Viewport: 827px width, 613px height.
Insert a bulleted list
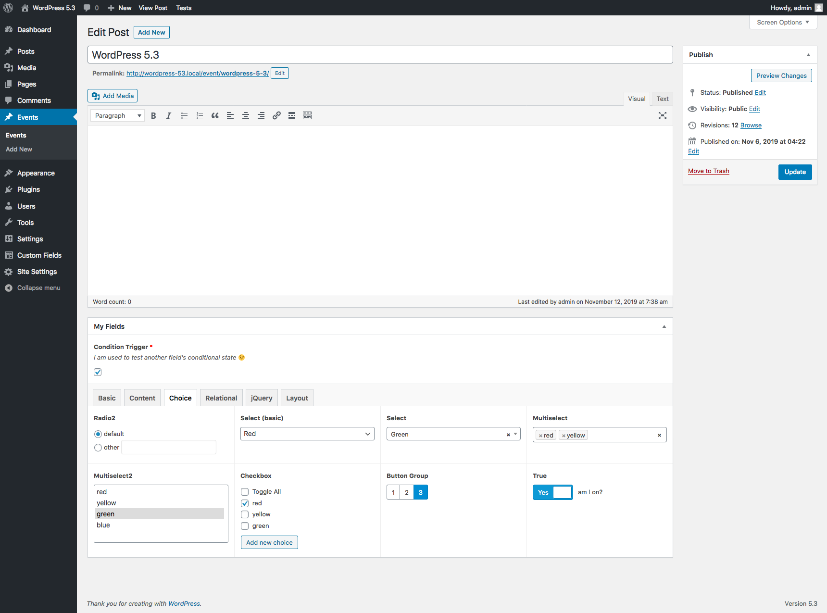click(x=184, y=115)
